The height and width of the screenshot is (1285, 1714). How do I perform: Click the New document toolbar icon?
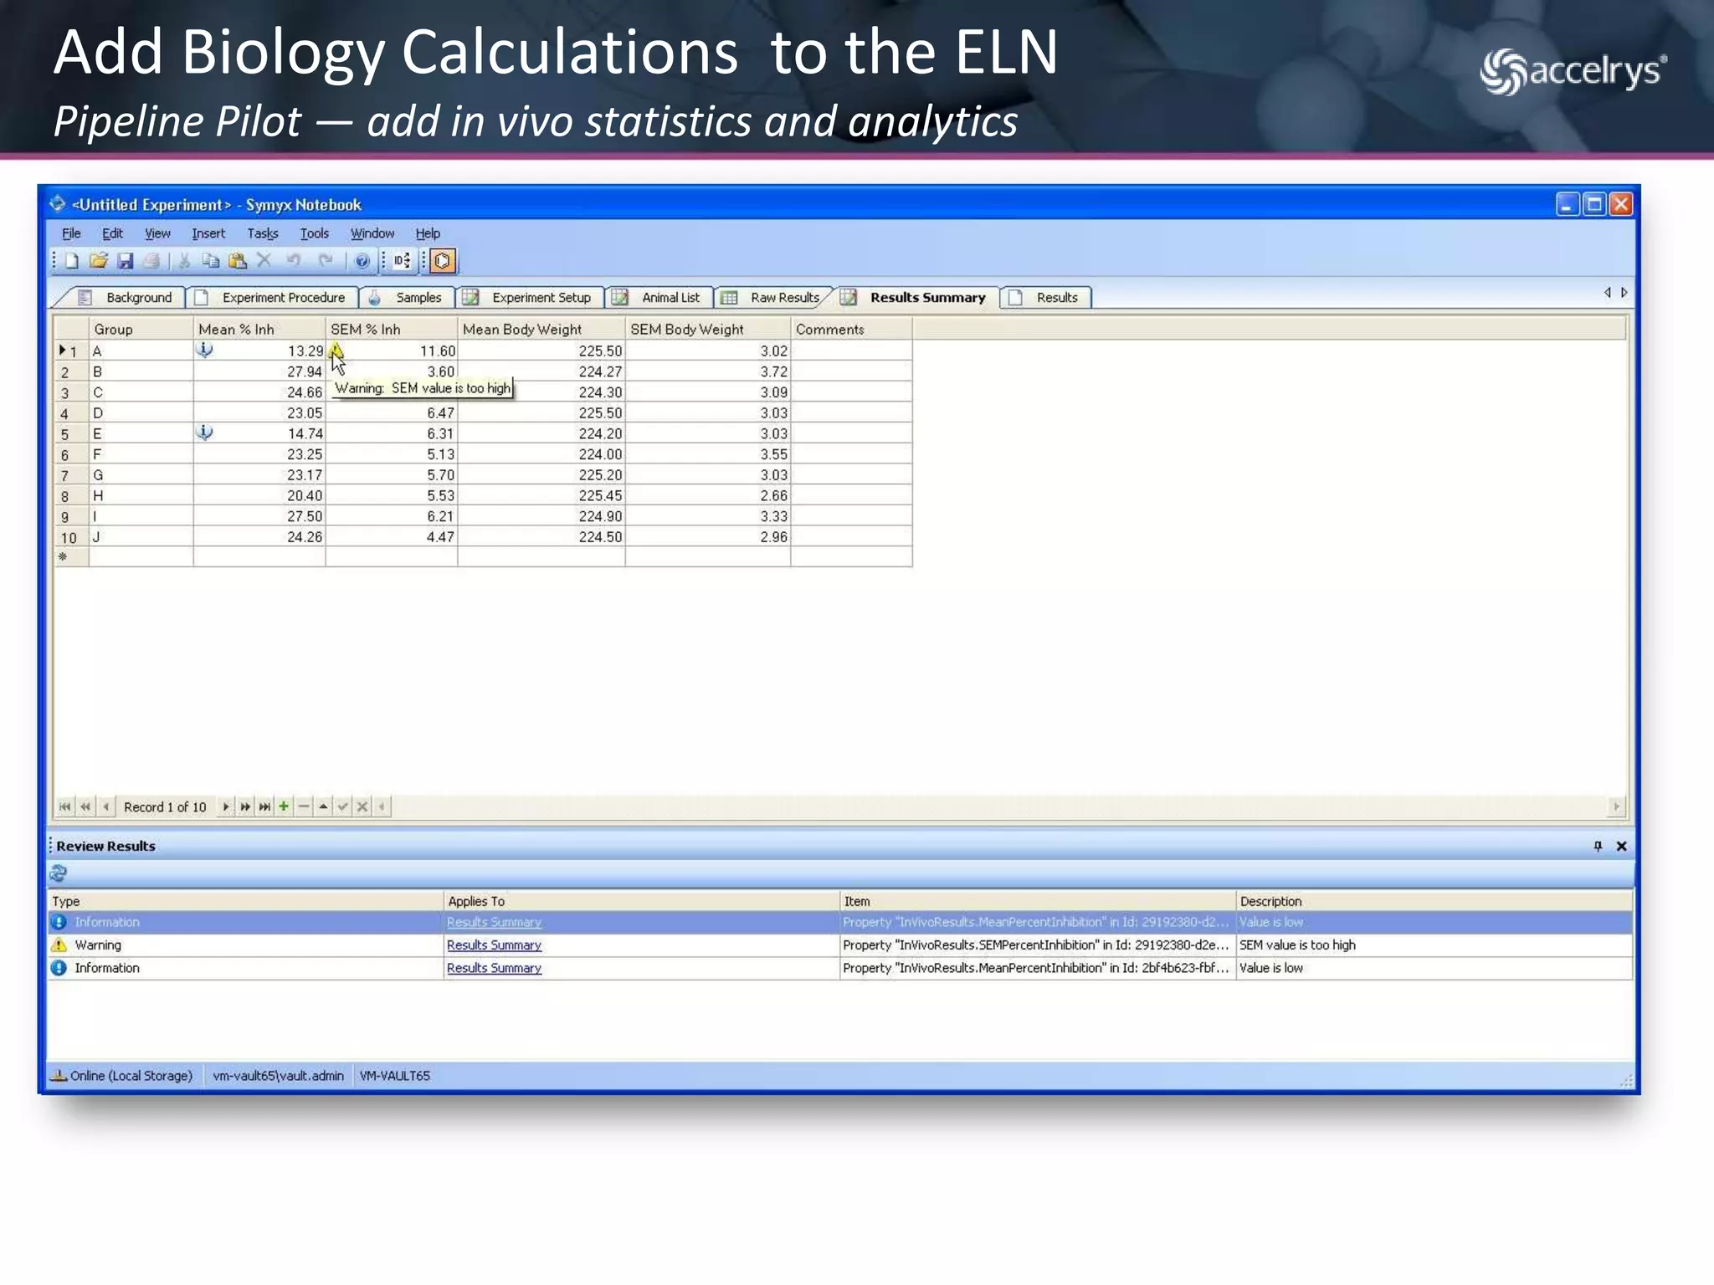click(x=72, y=261)
